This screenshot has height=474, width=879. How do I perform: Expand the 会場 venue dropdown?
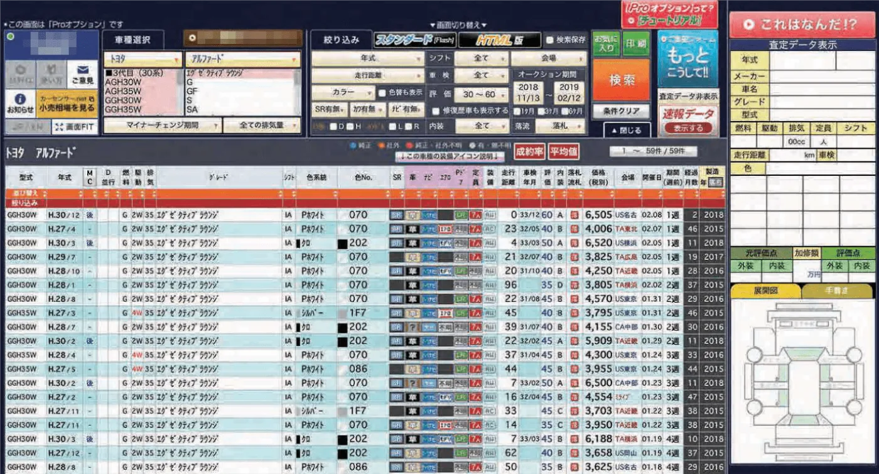549,58
